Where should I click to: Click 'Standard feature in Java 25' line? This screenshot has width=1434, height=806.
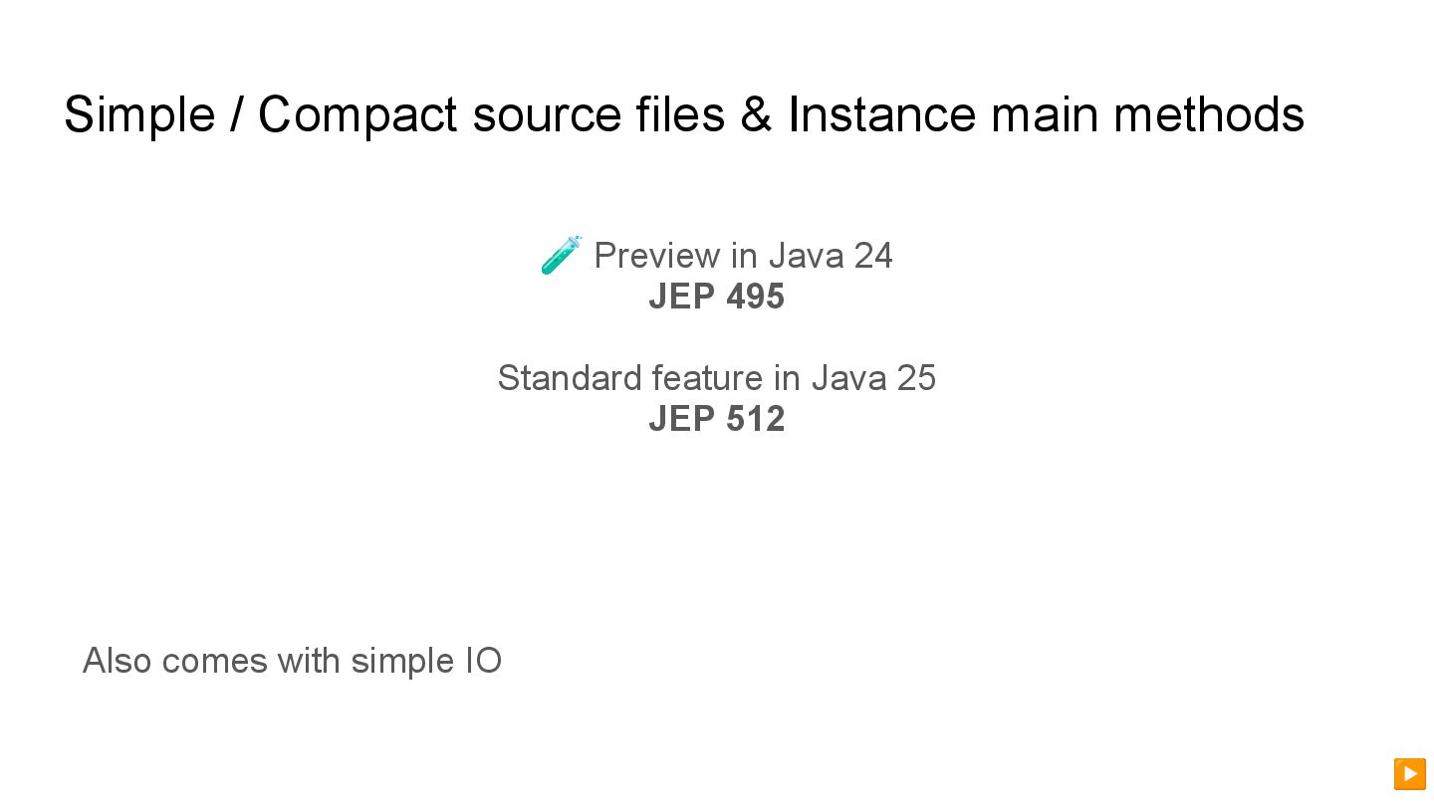point(716,378)
